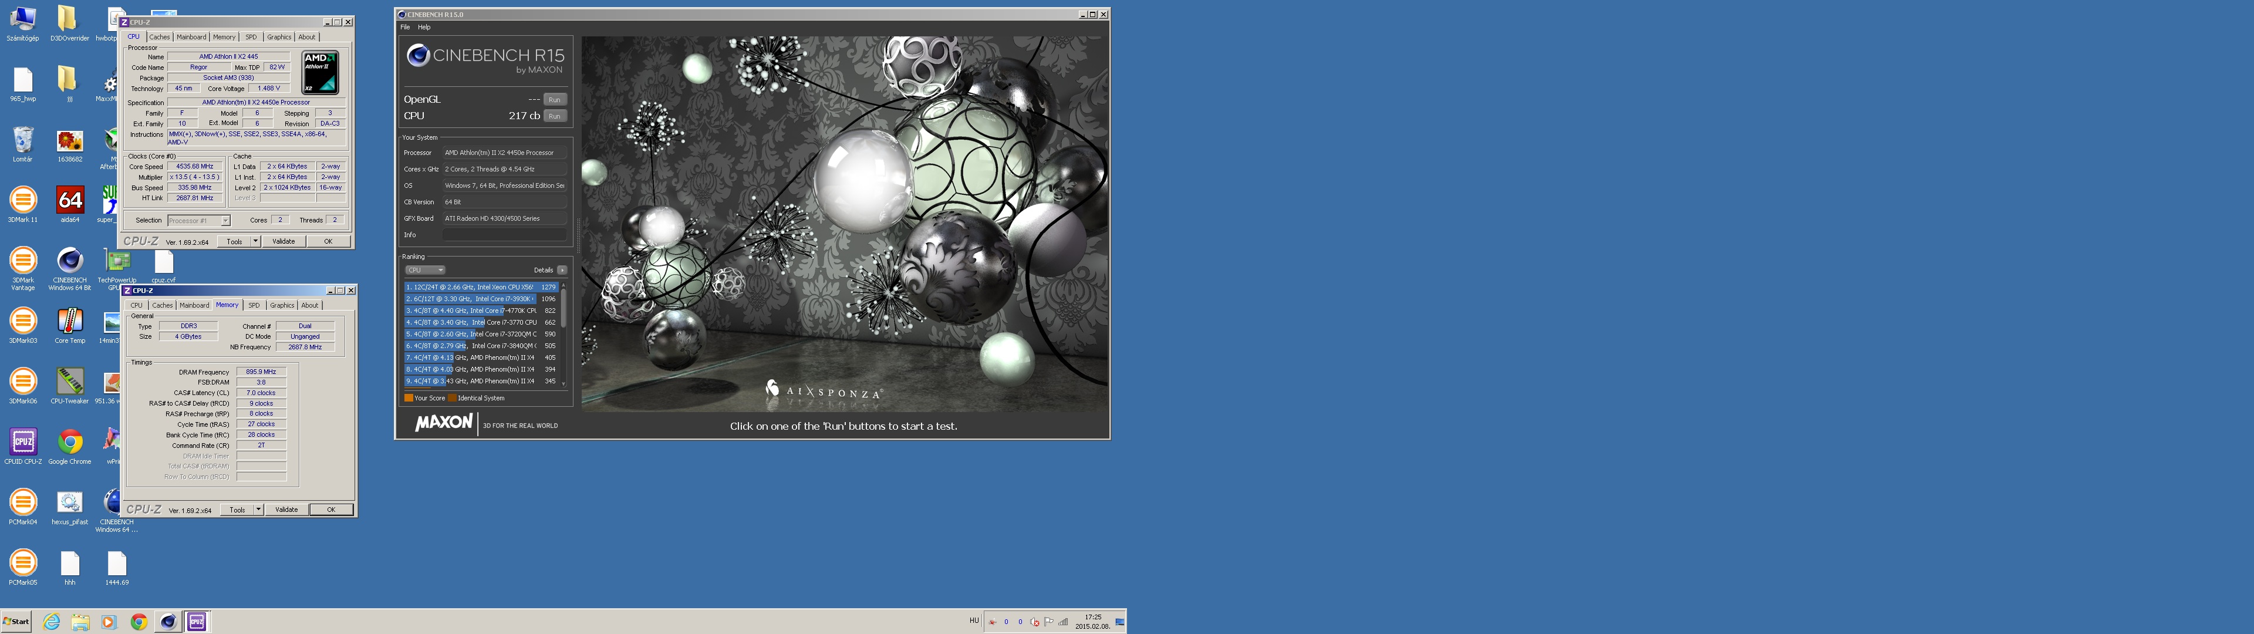Open the CPU ranking dropdown in Cinebench
Screen dimensions: 2254x634
[425, 269]
